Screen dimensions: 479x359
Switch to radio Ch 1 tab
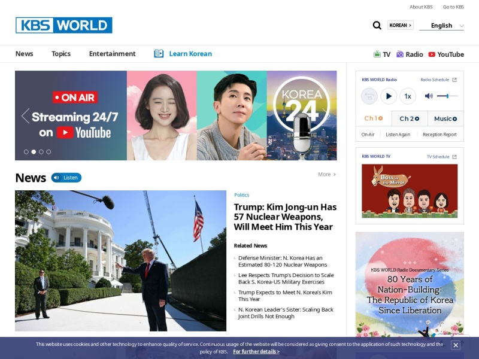[x=374, y=118]
